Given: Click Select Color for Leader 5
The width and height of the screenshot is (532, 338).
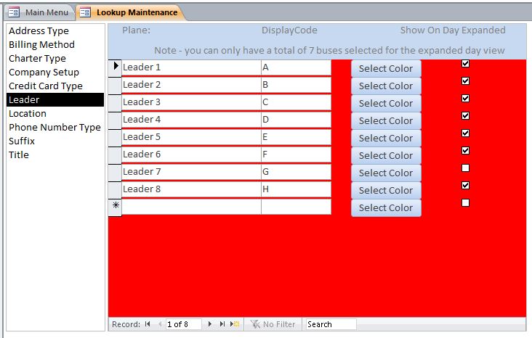Looking at the screenshot, I should [x=386, y=139].
